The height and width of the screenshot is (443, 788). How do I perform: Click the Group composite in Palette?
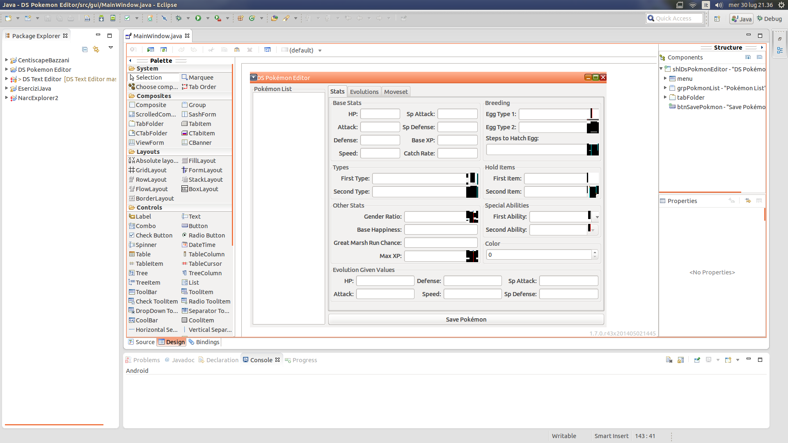tap(194, 105)
